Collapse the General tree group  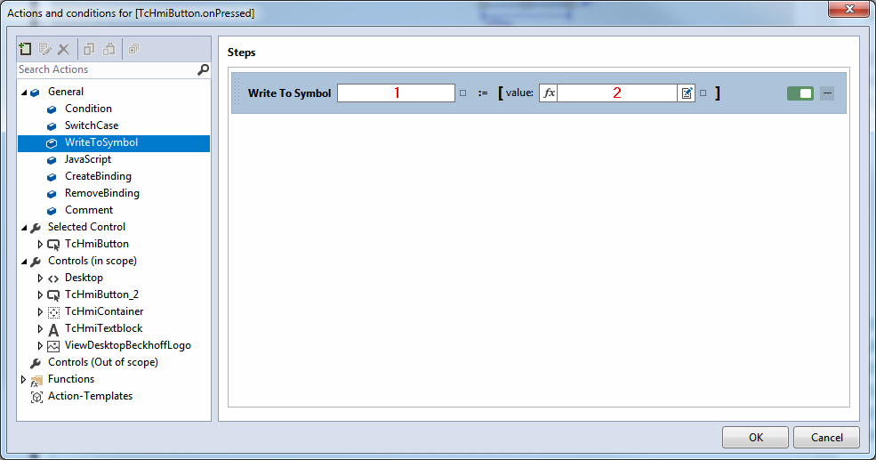(x=24, y=93)
